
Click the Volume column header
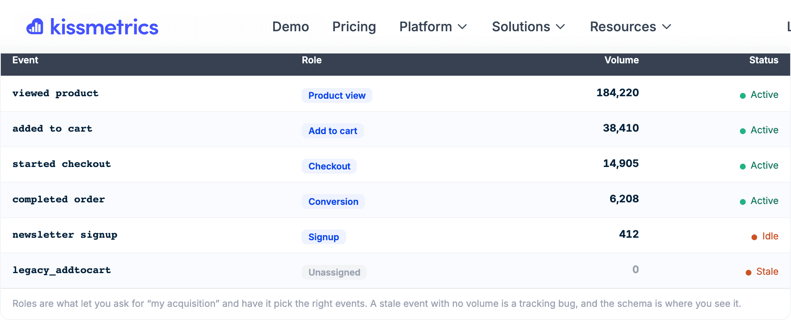(621, 60)
